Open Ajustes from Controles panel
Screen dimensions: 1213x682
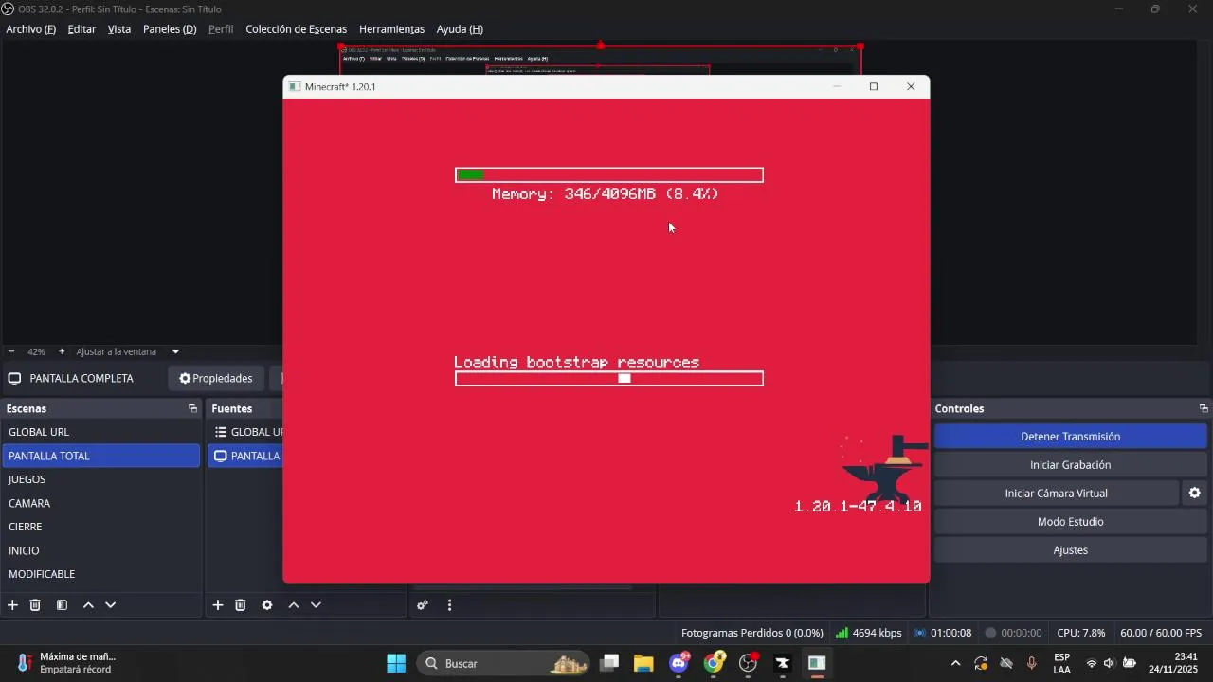[x=1070, y=550]
